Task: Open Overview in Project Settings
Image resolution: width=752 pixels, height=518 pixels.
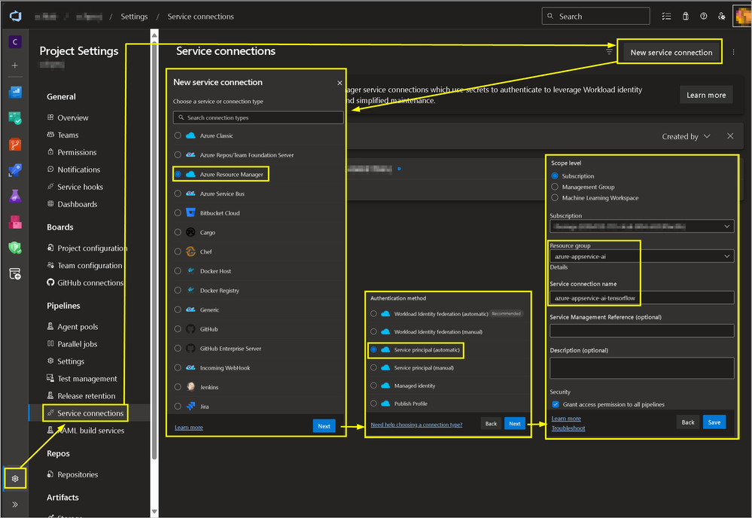Action: (x=72, y=117)
